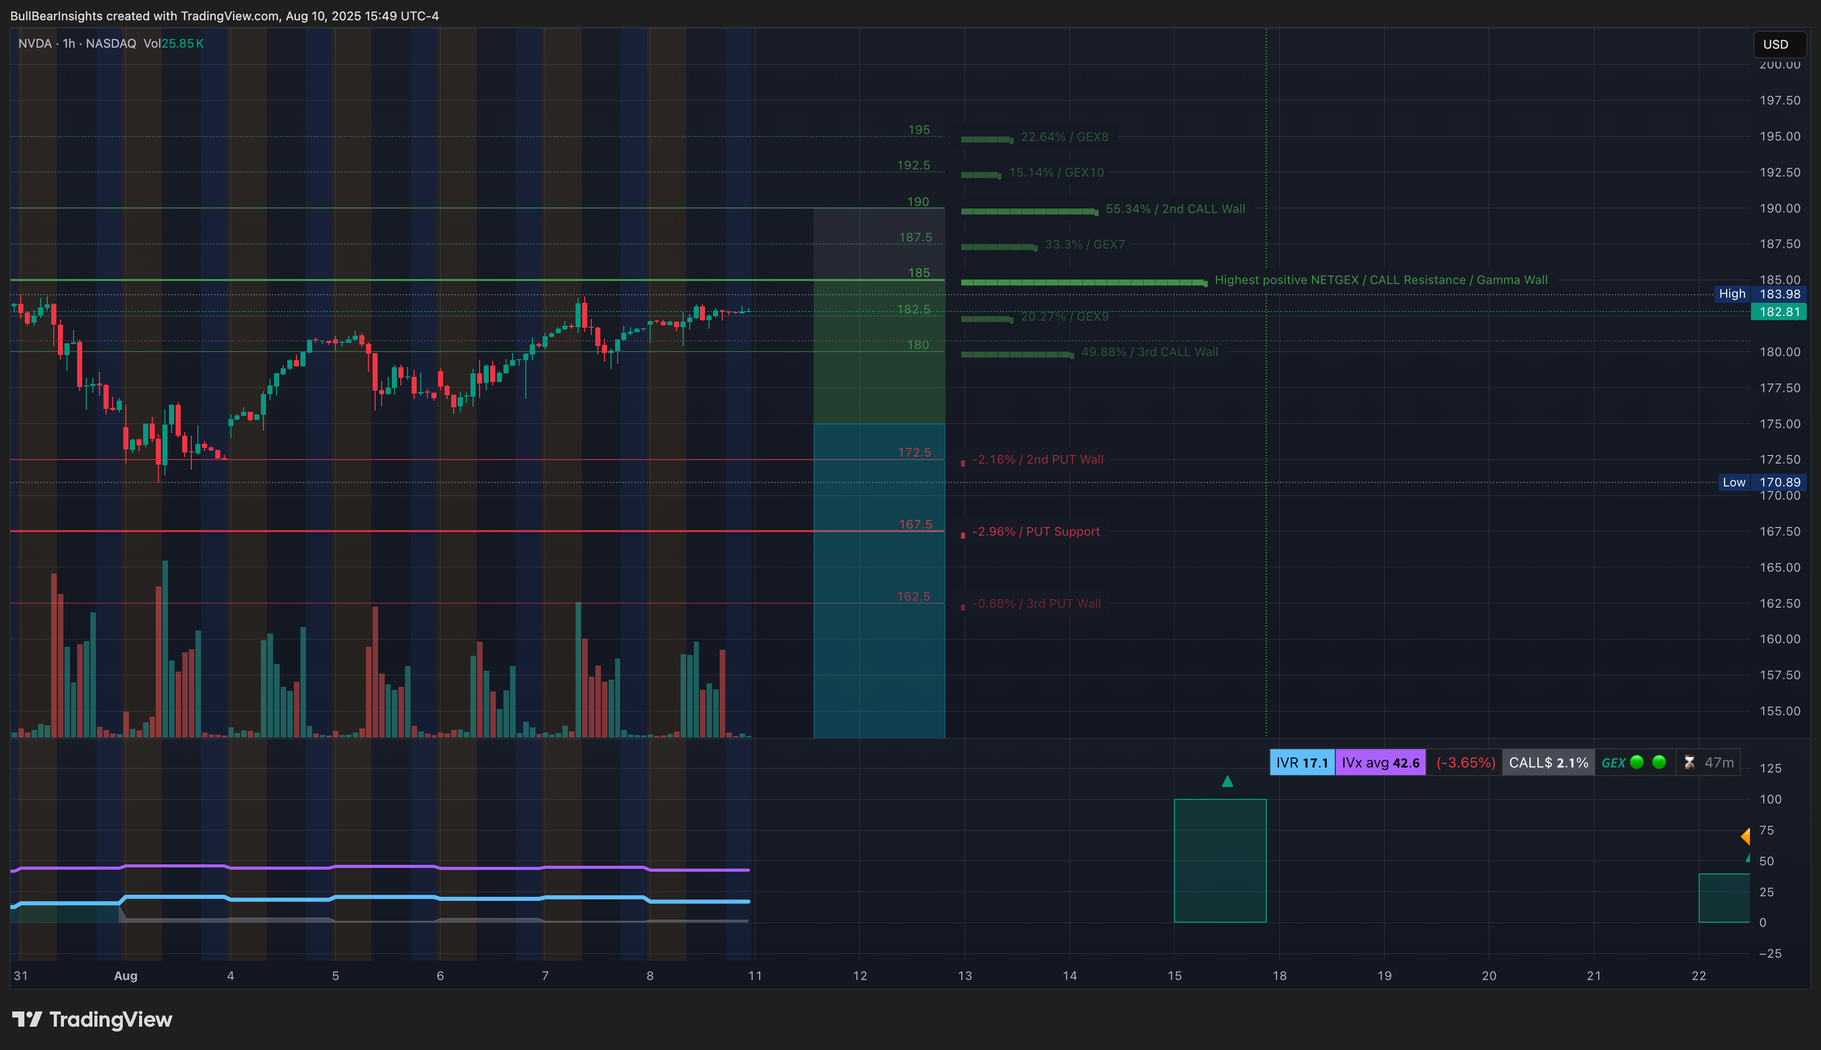Click the 'Highest positive NETGEX' Gamma Wall label
Viewport: 1821px width, 1050px height.
(1381, 280)
